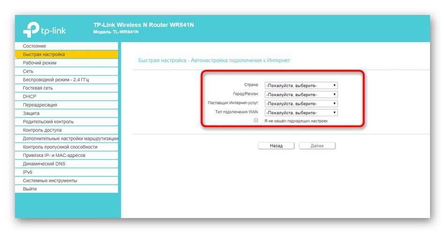Click the Назад button
This screenshot has width=445, height=233.
click(x=276, y=146)
